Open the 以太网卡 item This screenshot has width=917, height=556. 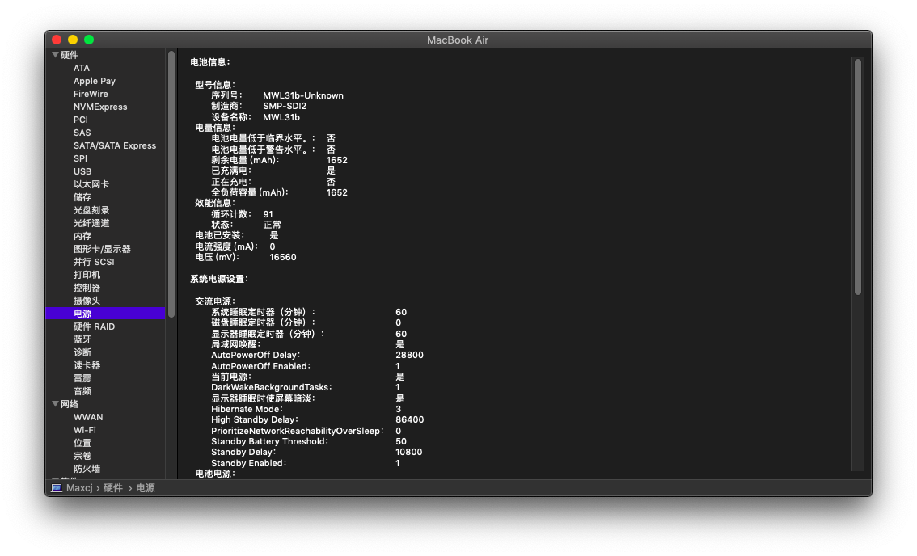click(x=91, y=184)
